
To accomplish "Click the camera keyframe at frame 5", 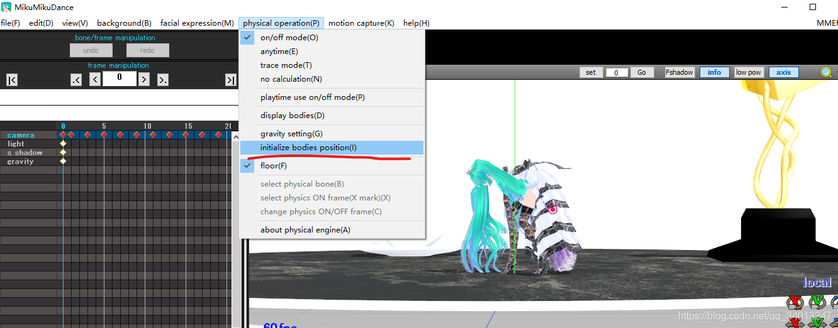I will [x=104, y=134].
